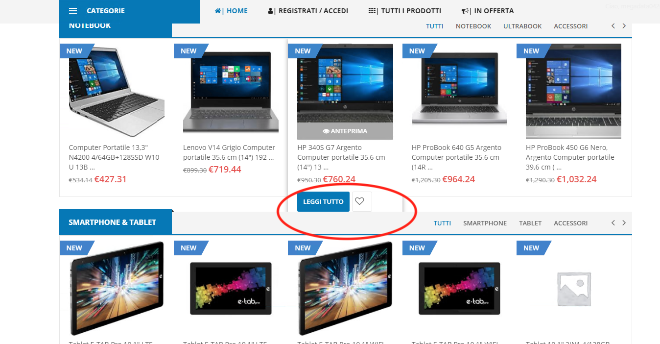Open In Offerta deals page
The image size is (660, 344).
(x=488, y=11)
